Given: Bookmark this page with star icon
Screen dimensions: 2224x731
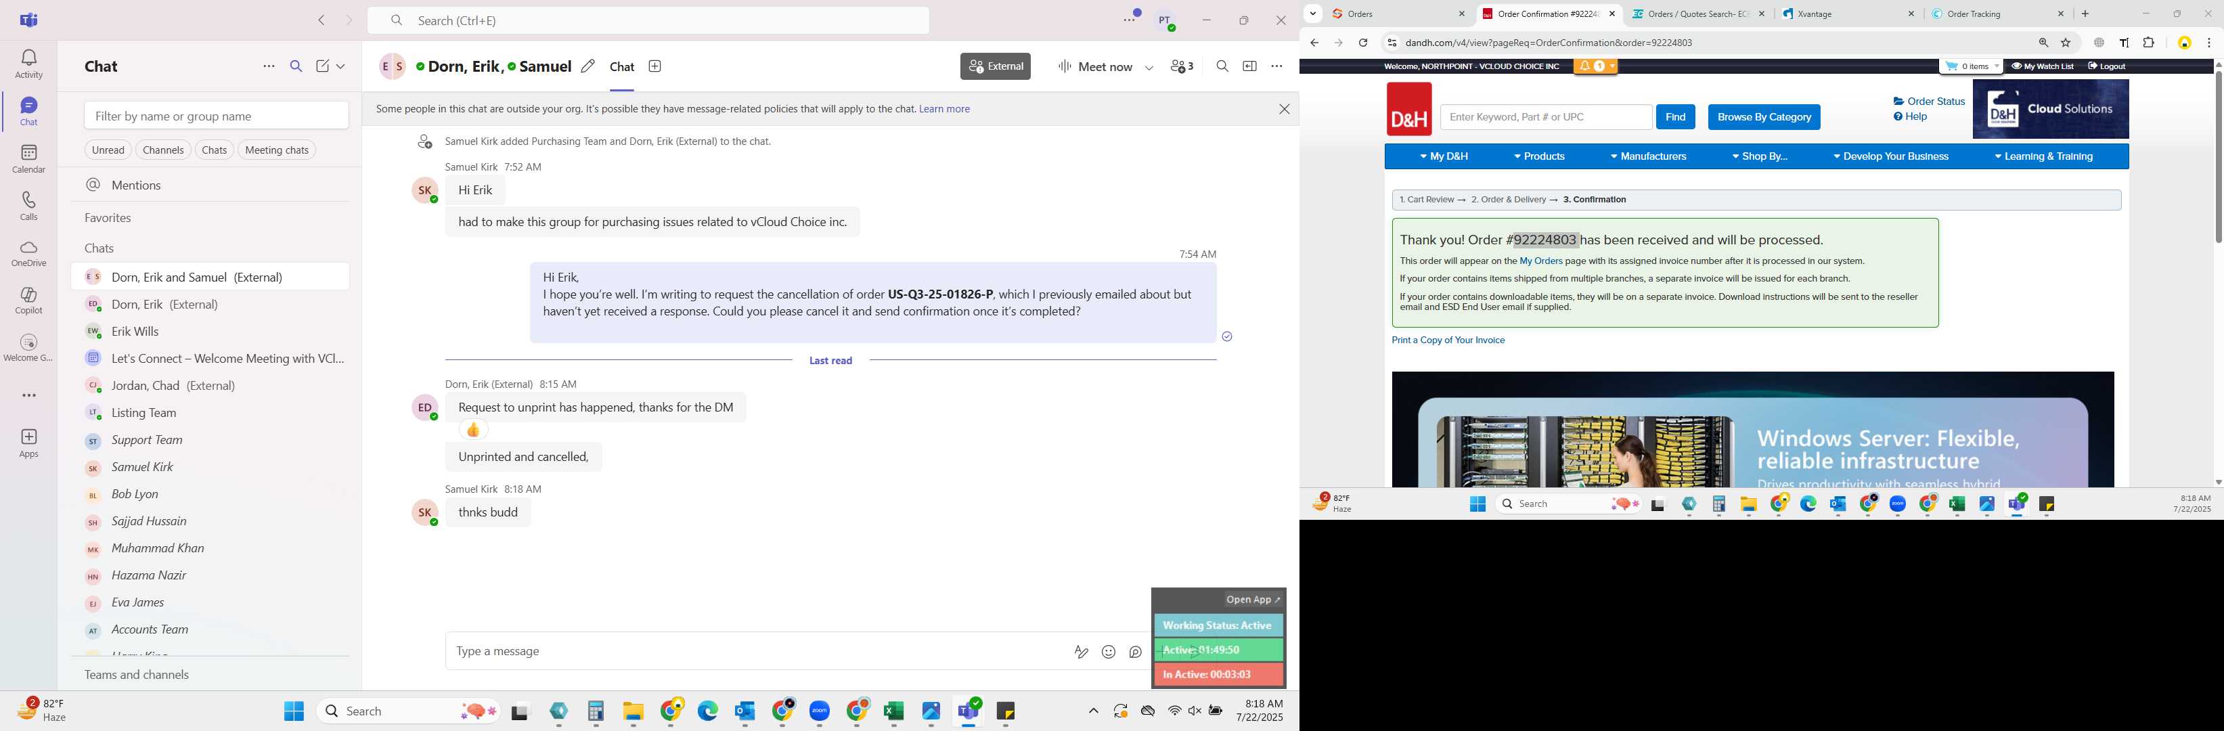Looking at the screenshot, I should pyautogui.click(x=2066, y=43).
